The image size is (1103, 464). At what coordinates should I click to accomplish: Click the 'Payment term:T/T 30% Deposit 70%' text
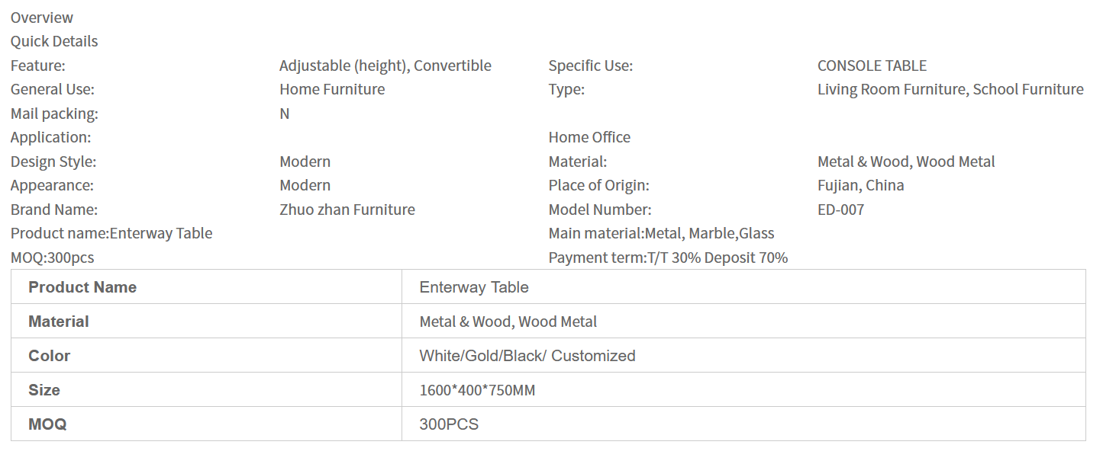(668, 258)
